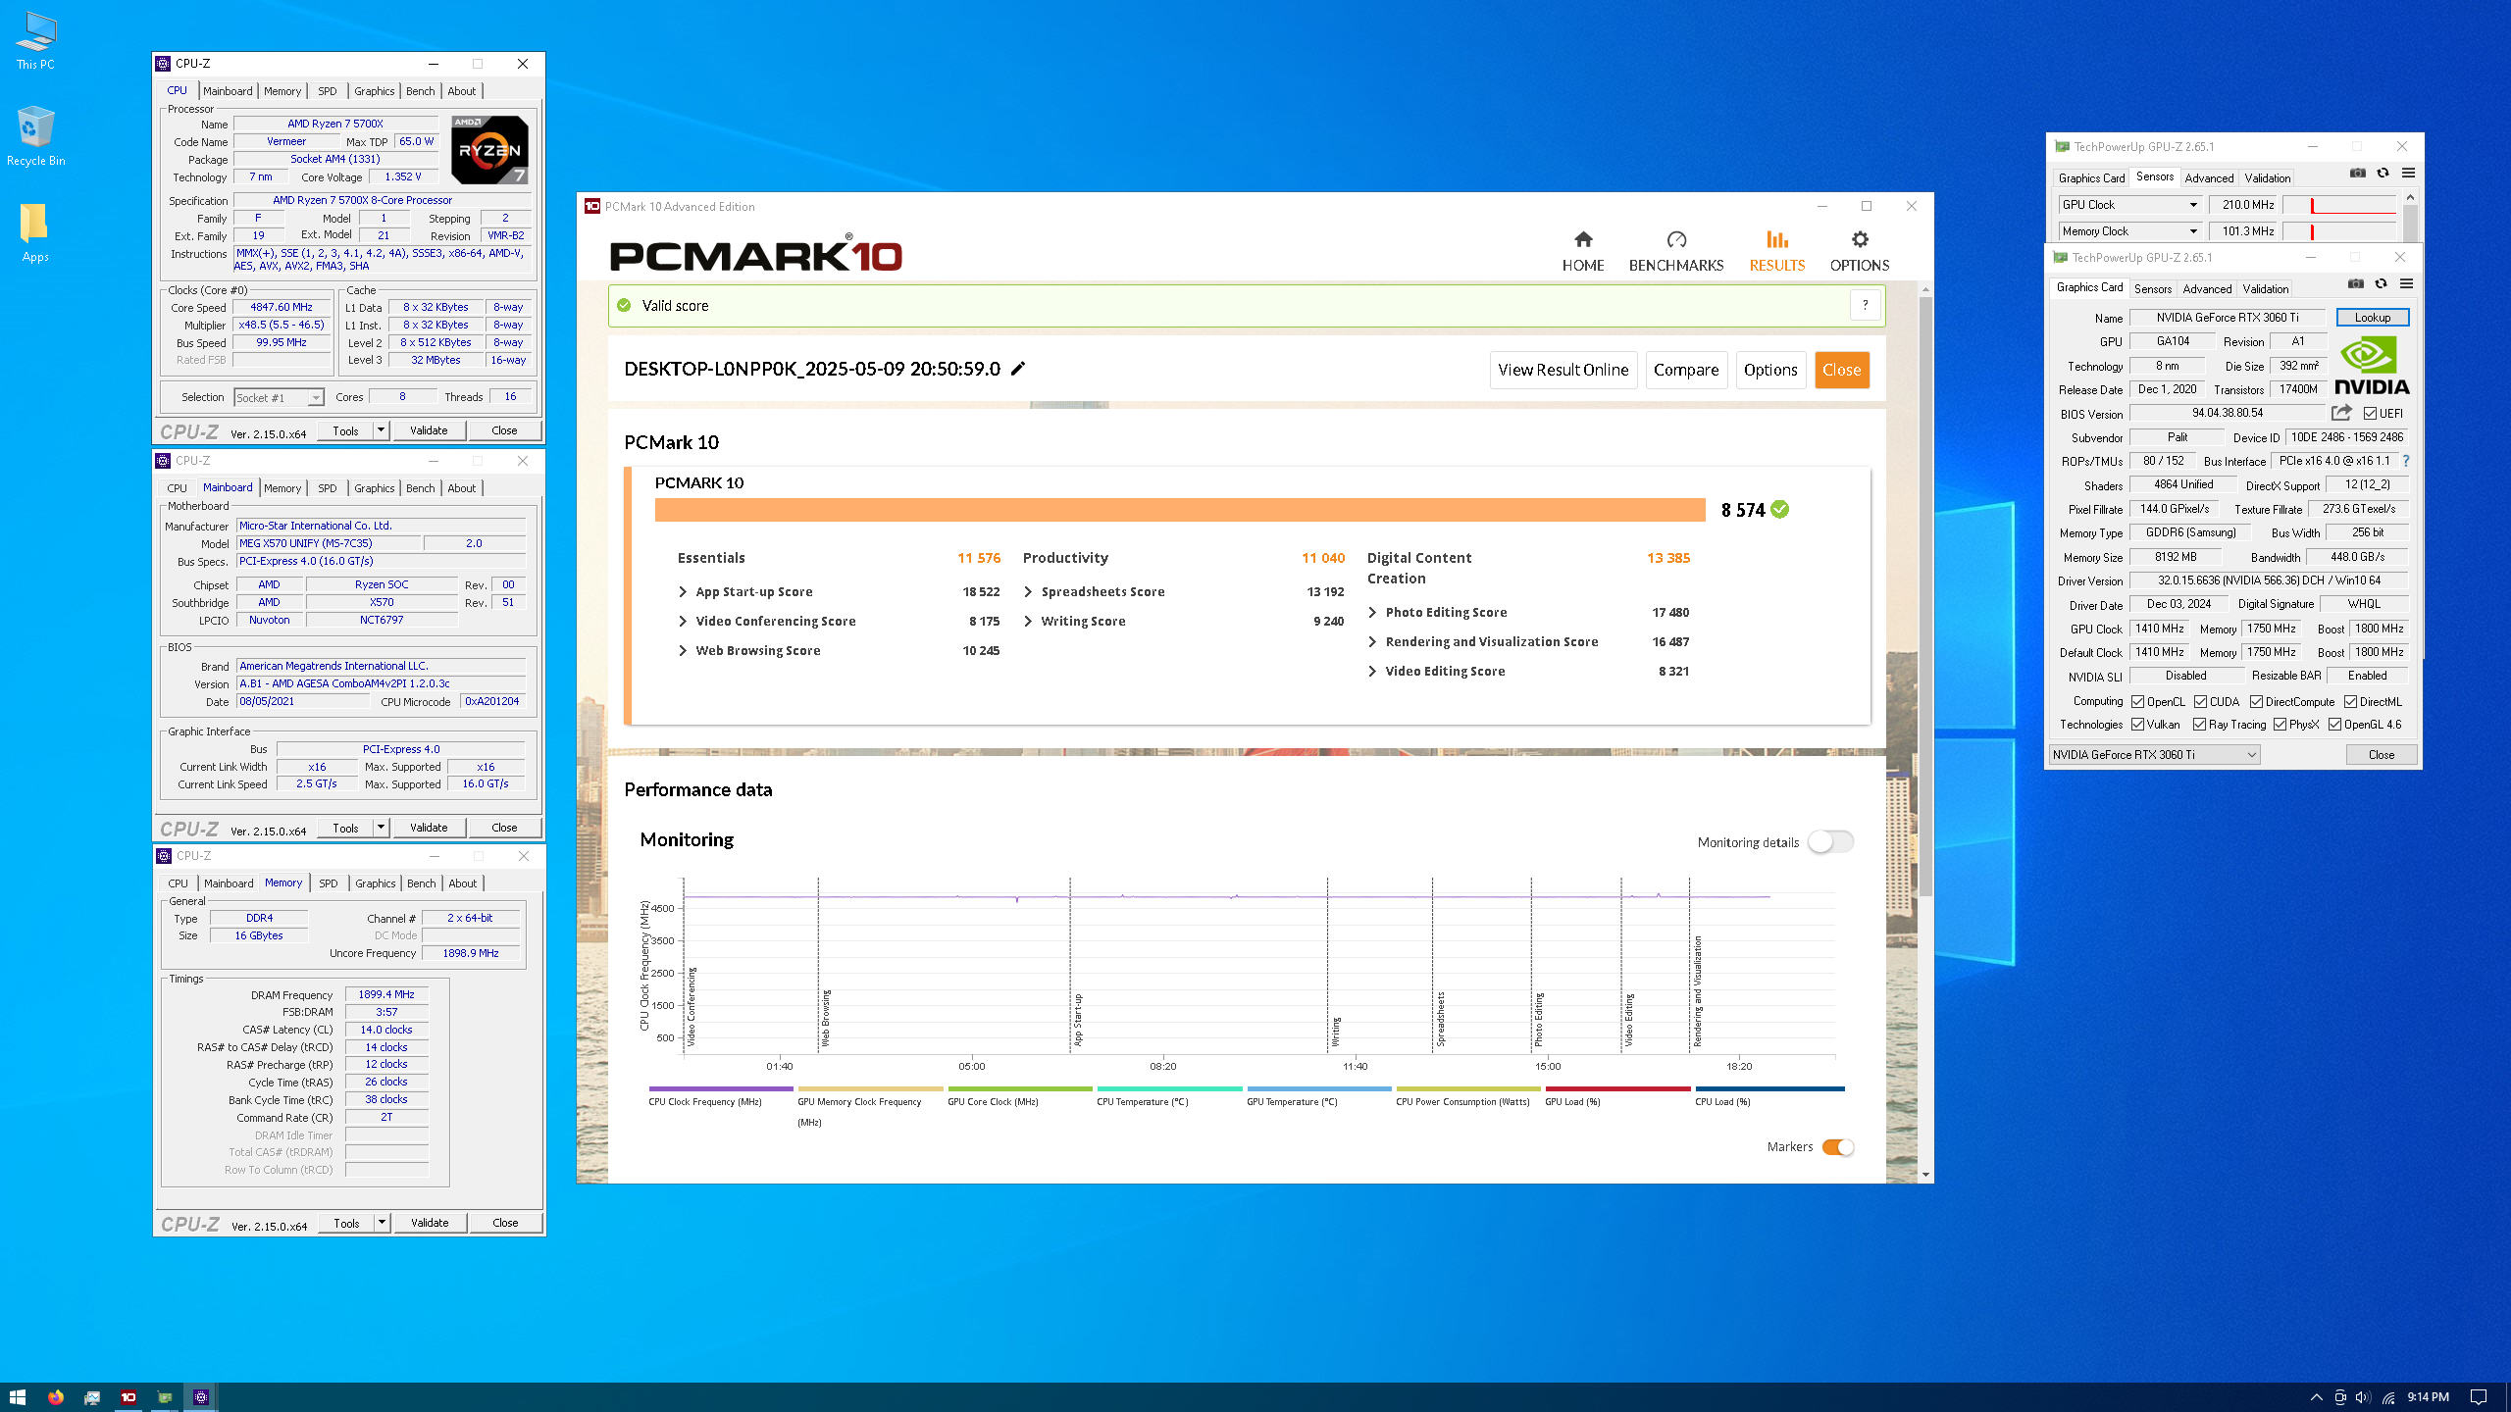Open Graphics tab in bottom CPU-Z window
The image size is (2511, 1412).
376,883
